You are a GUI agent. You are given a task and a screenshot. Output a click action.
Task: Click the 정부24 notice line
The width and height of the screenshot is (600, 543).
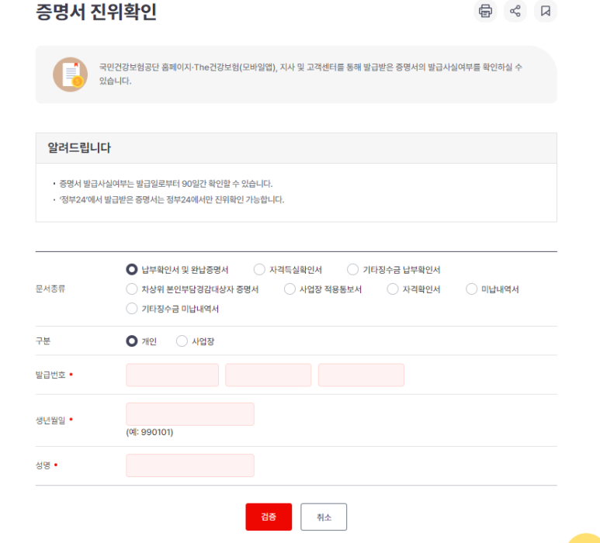[x=172, y=200]
